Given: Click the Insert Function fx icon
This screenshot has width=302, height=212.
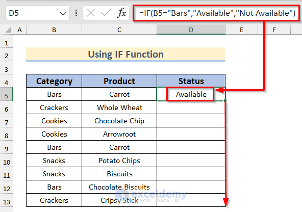Looking at the screenshot, I should pyautogui.click(x=121, y=13).
